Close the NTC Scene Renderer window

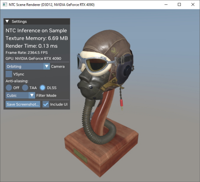[x=192, y=4]
